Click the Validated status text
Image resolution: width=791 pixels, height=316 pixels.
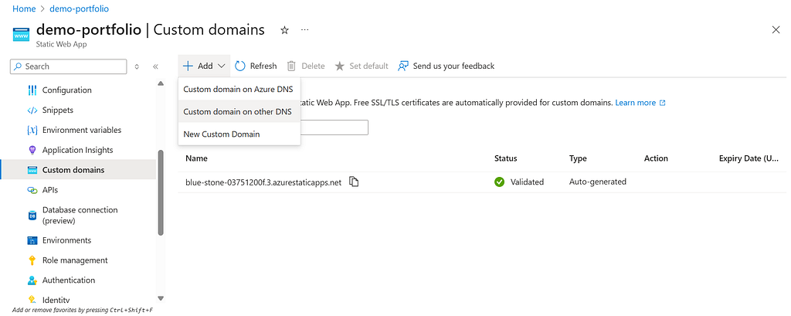pyautogui.click(x=527, y=182)
